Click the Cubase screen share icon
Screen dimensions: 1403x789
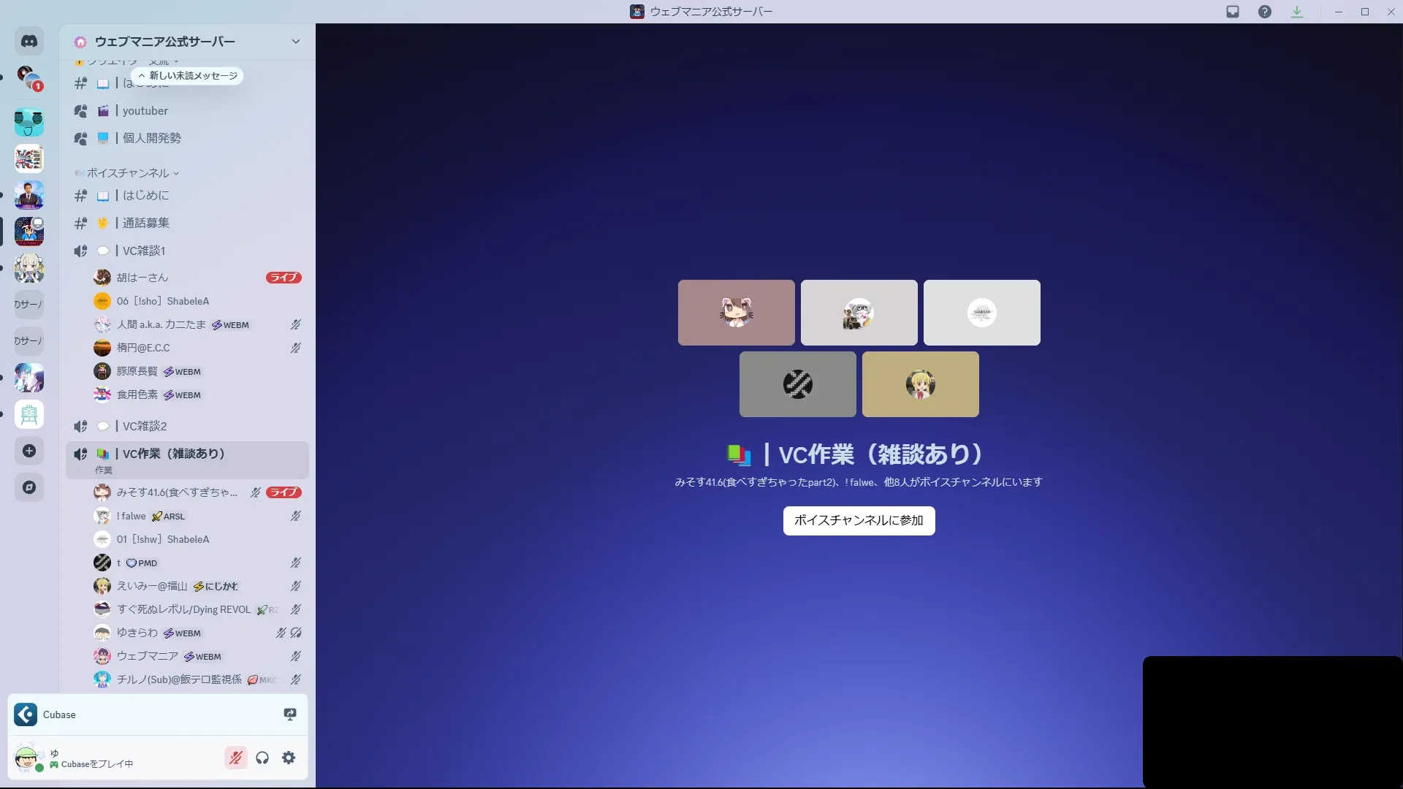[290, 714]
